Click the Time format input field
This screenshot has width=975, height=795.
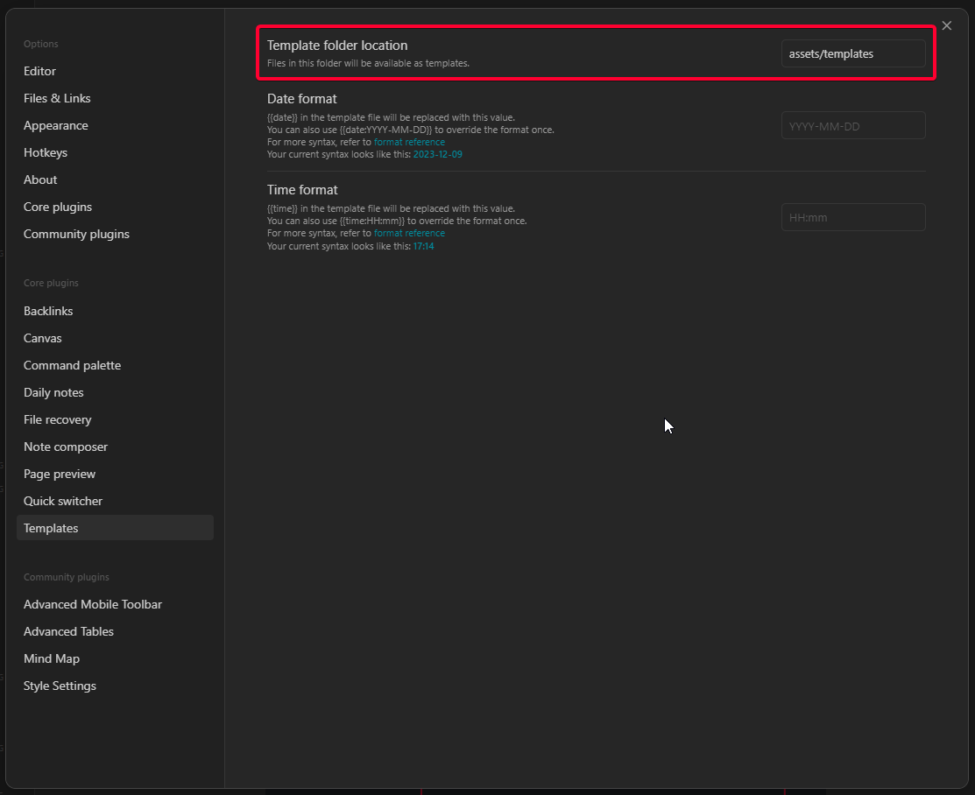click(x=852, y=217)
